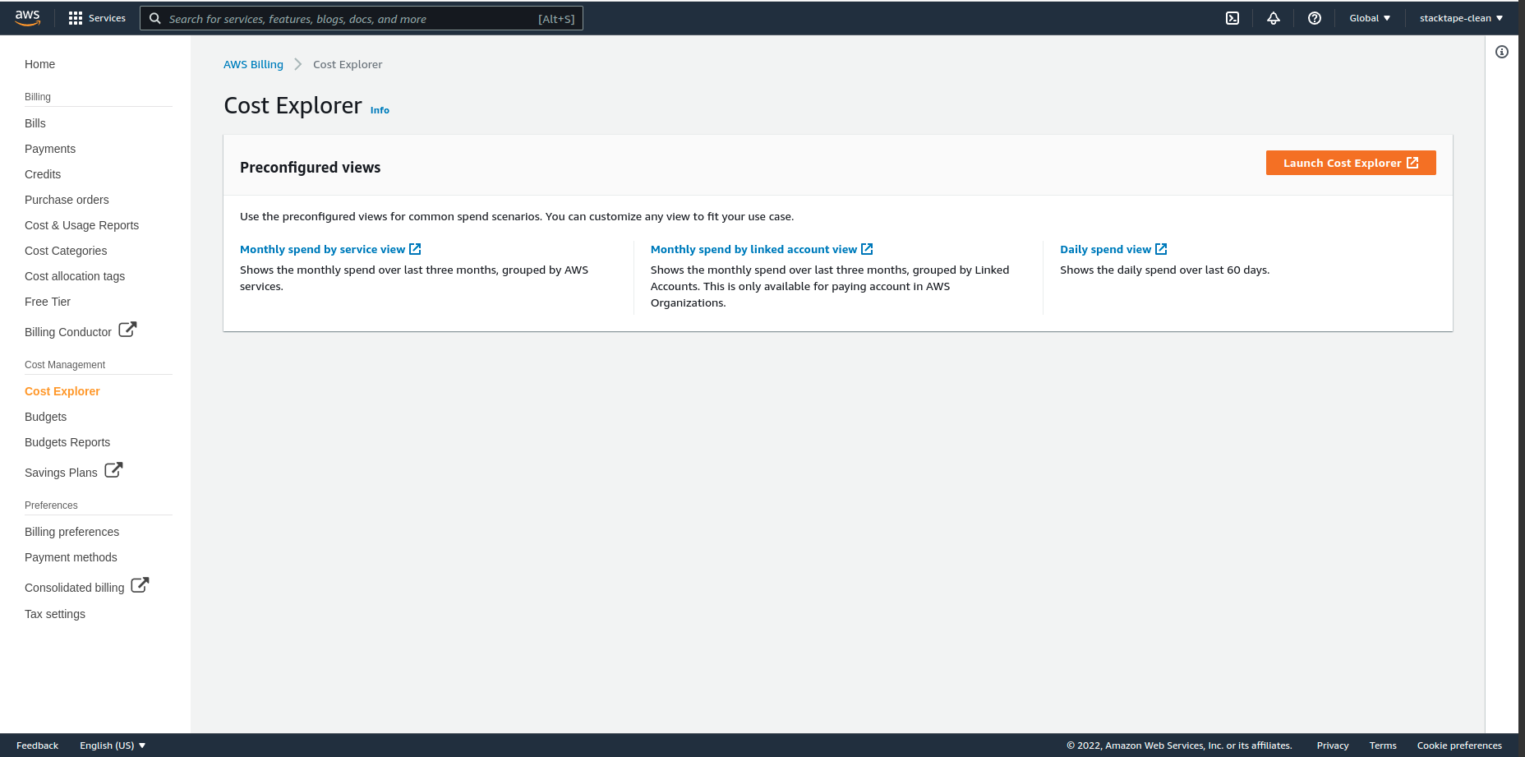Open Cost Categories

point(66,251)
